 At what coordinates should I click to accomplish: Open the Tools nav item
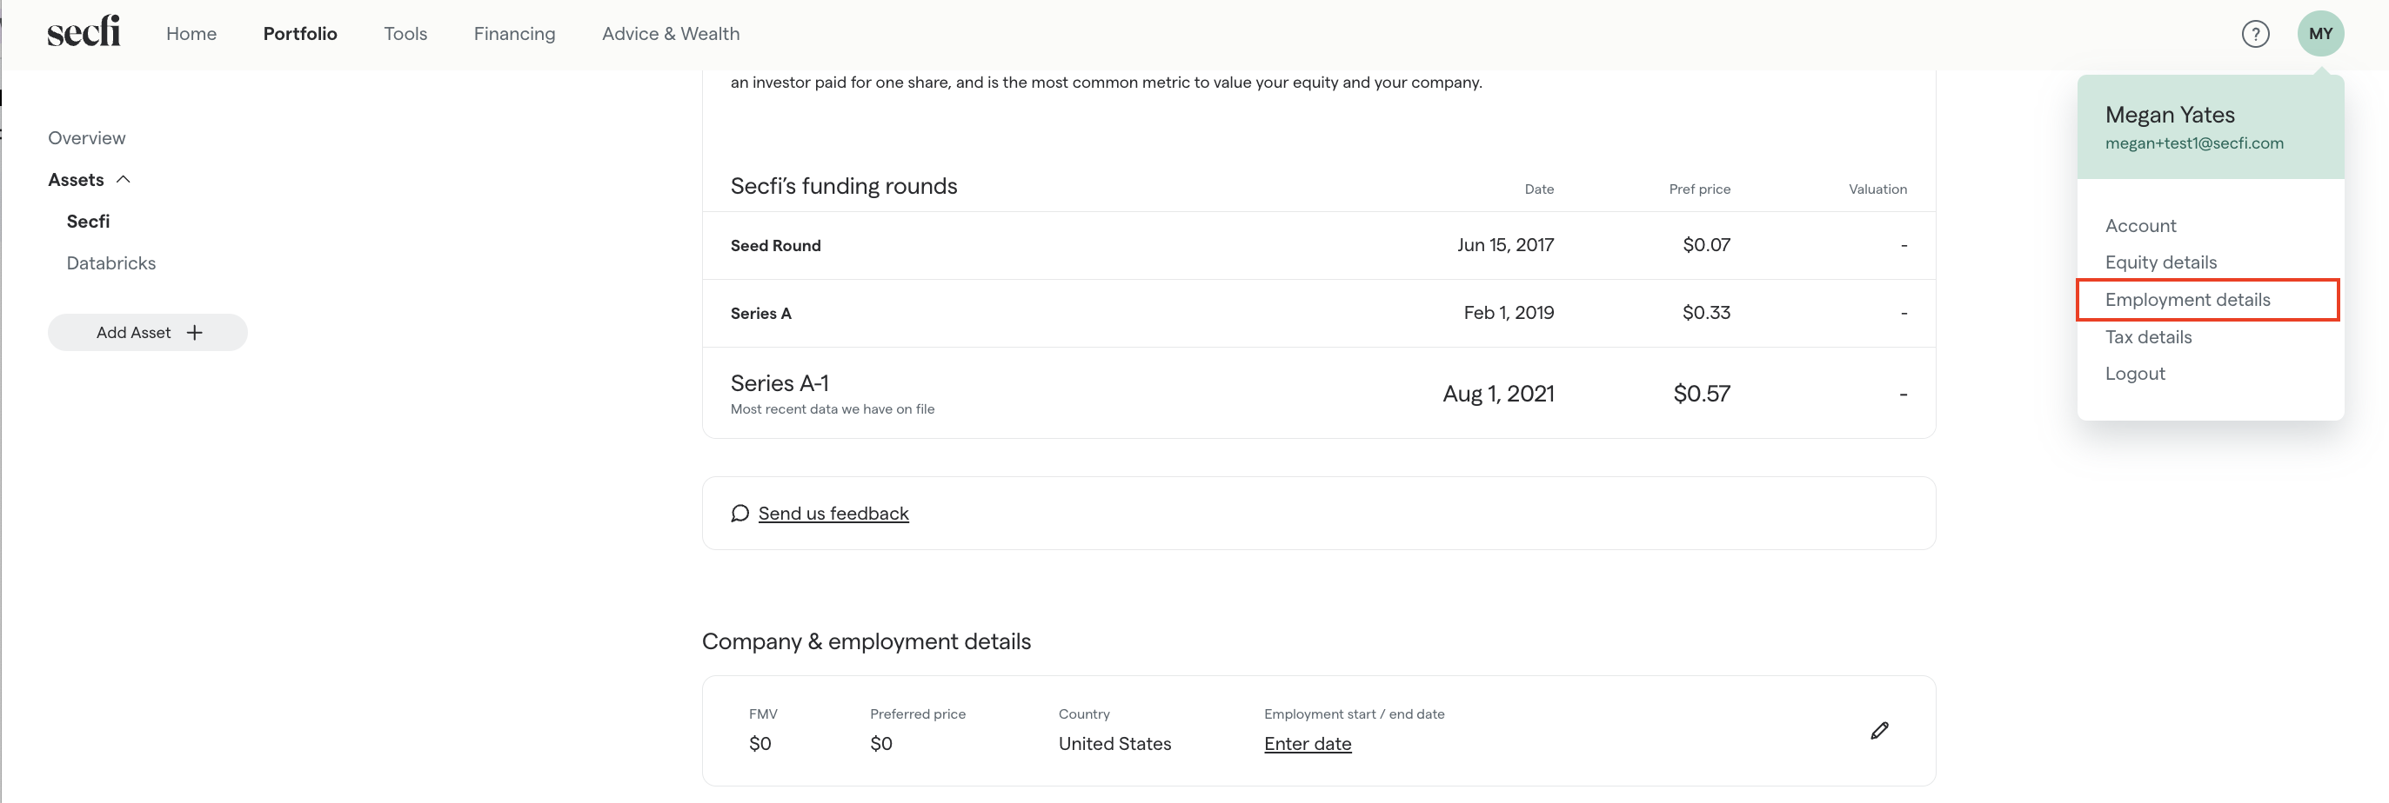coord(405,34)
